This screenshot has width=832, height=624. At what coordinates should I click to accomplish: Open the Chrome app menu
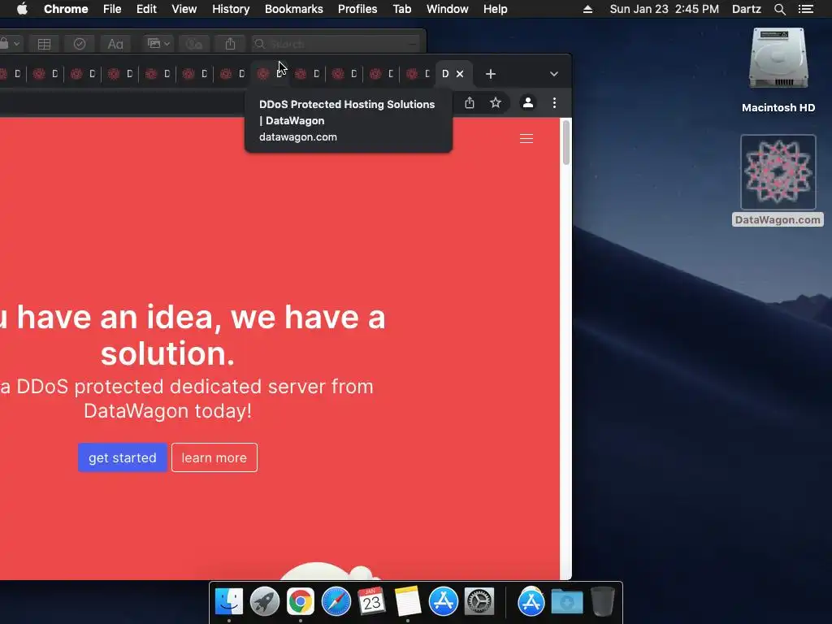(66, 9)
